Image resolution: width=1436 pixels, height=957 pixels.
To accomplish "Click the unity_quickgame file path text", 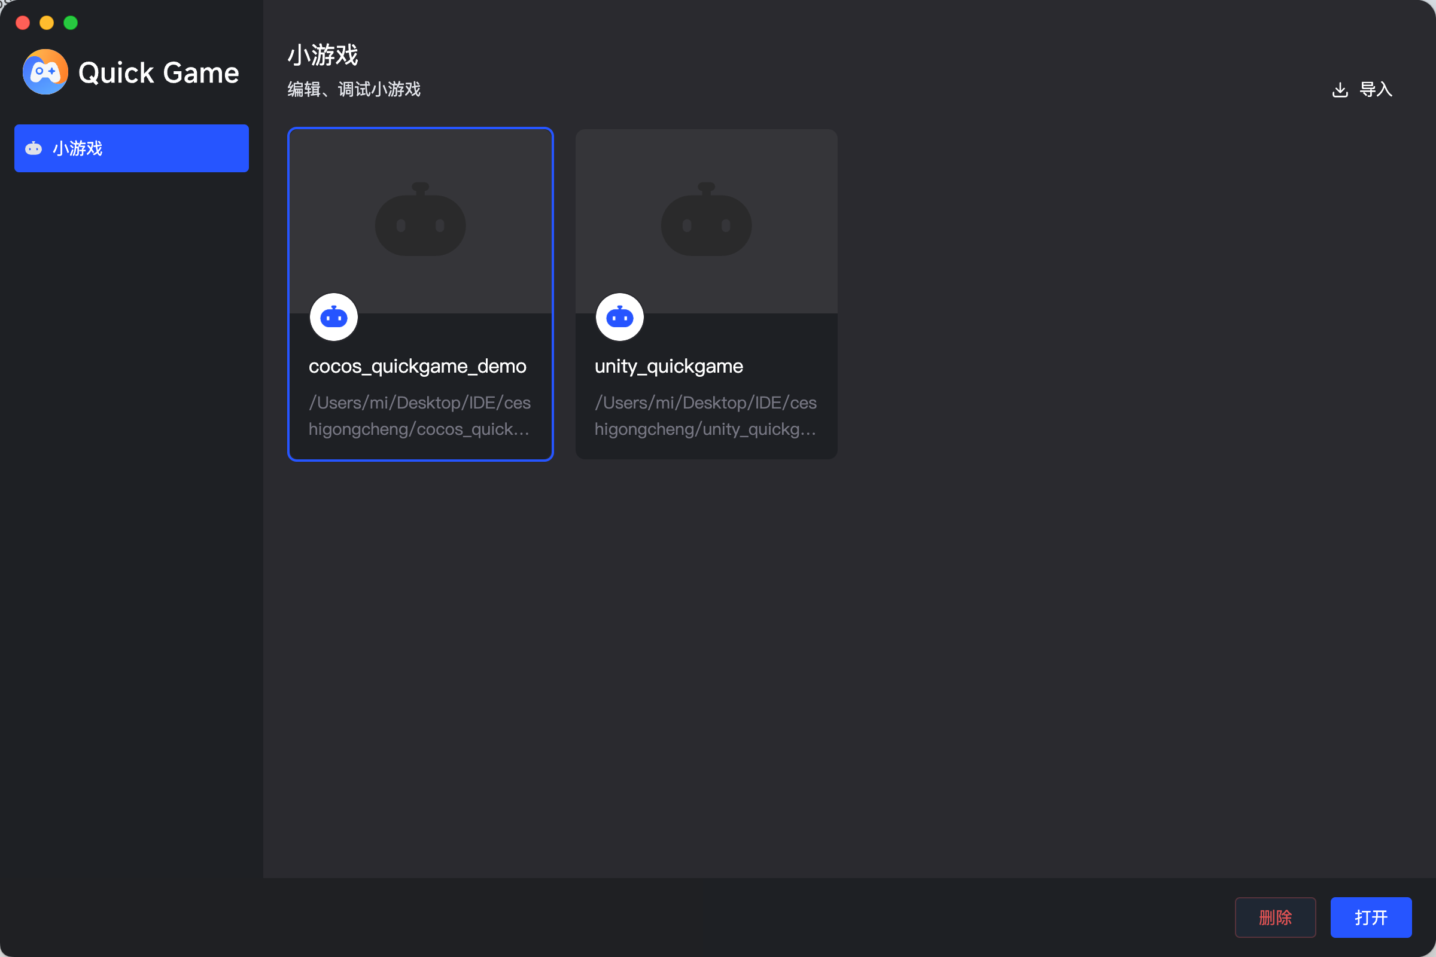I will point(705,416).
